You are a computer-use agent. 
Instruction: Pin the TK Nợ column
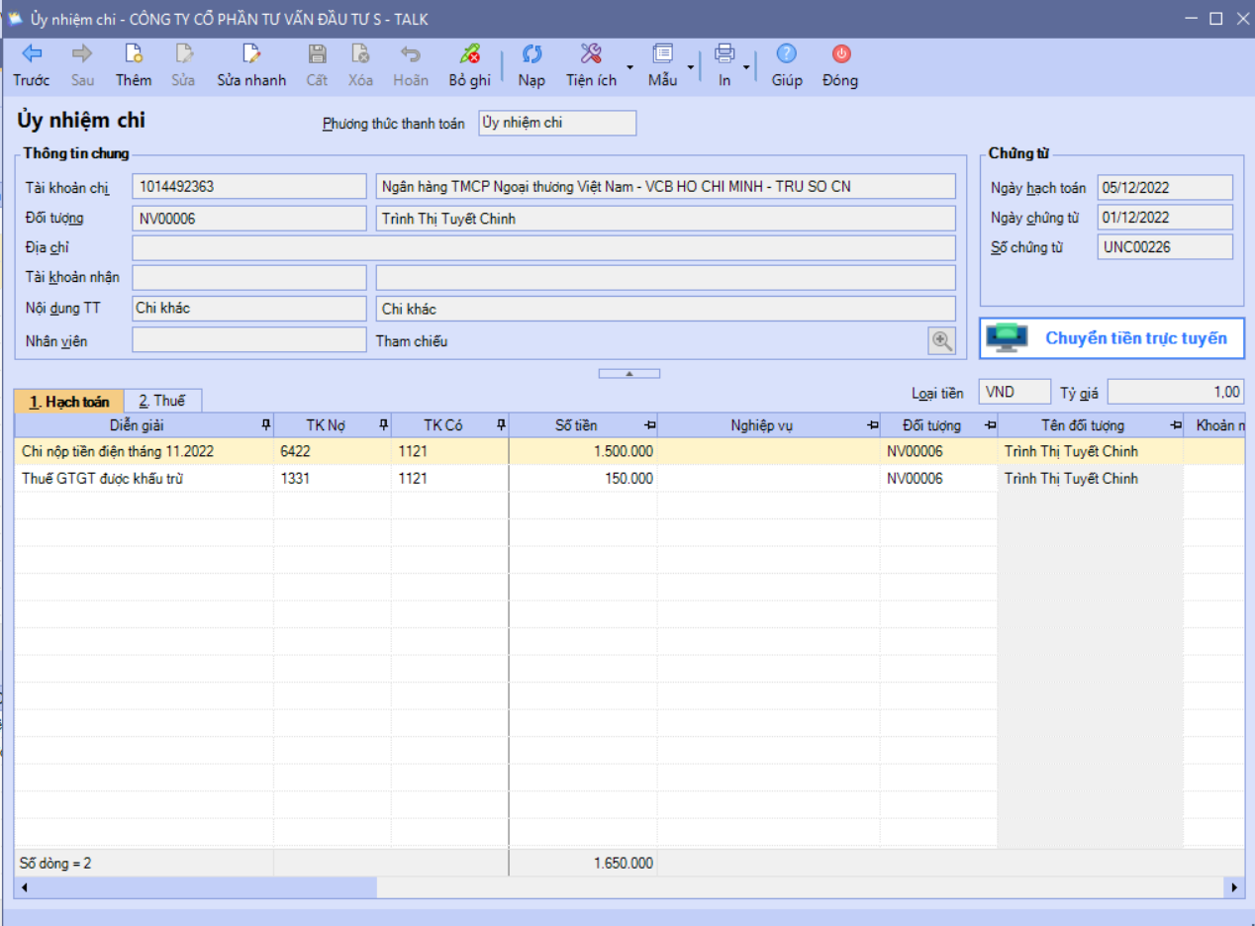click(383, 425)
